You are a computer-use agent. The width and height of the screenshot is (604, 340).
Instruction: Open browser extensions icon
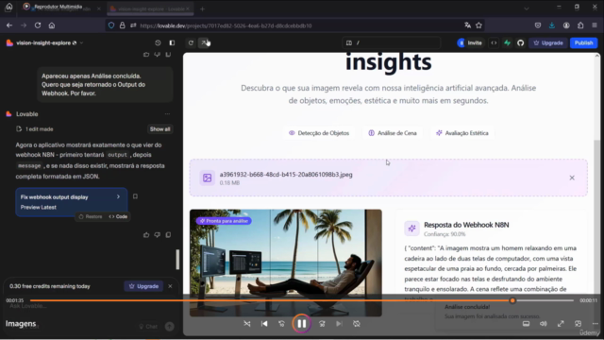580,25
